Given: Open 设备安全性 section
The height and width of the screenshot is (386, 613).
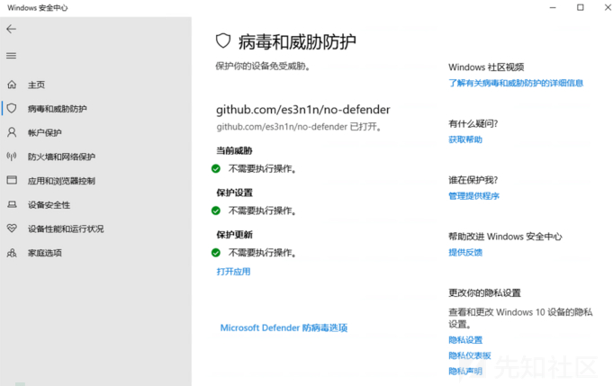Looking at the screenshot, I should click(x=49, y=205).
